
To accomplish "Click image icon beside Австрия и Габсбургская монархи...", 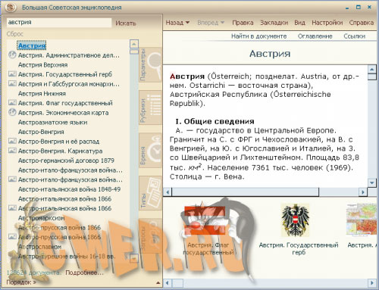I will point(12,83).
